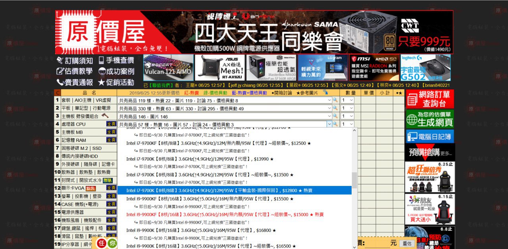Click 全頁 badge for 螢幕 row
The image size is (508, 249).
[x=112, y=196]
